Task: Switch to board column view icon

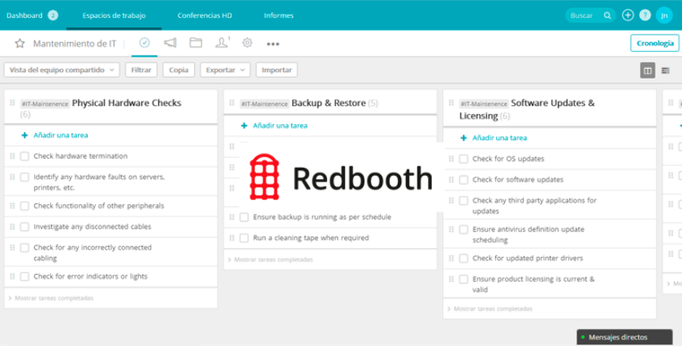Action: tap(648, 70)
